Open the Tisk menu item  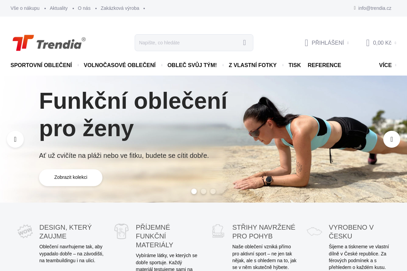(295, 65)
